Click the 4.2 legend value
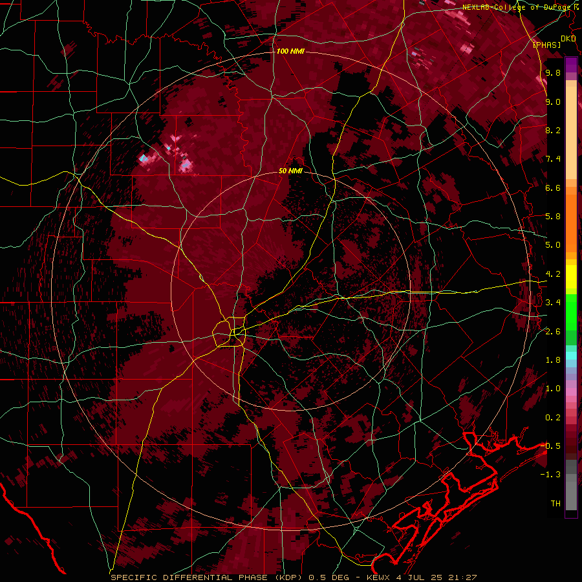582x582 pixels. [x=553, y=274]
